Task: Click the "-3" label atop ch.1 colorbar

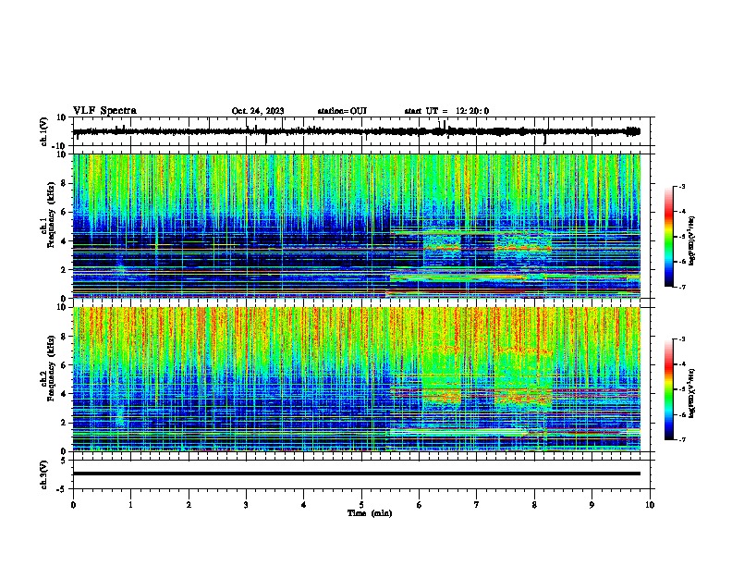Action: 681,187
